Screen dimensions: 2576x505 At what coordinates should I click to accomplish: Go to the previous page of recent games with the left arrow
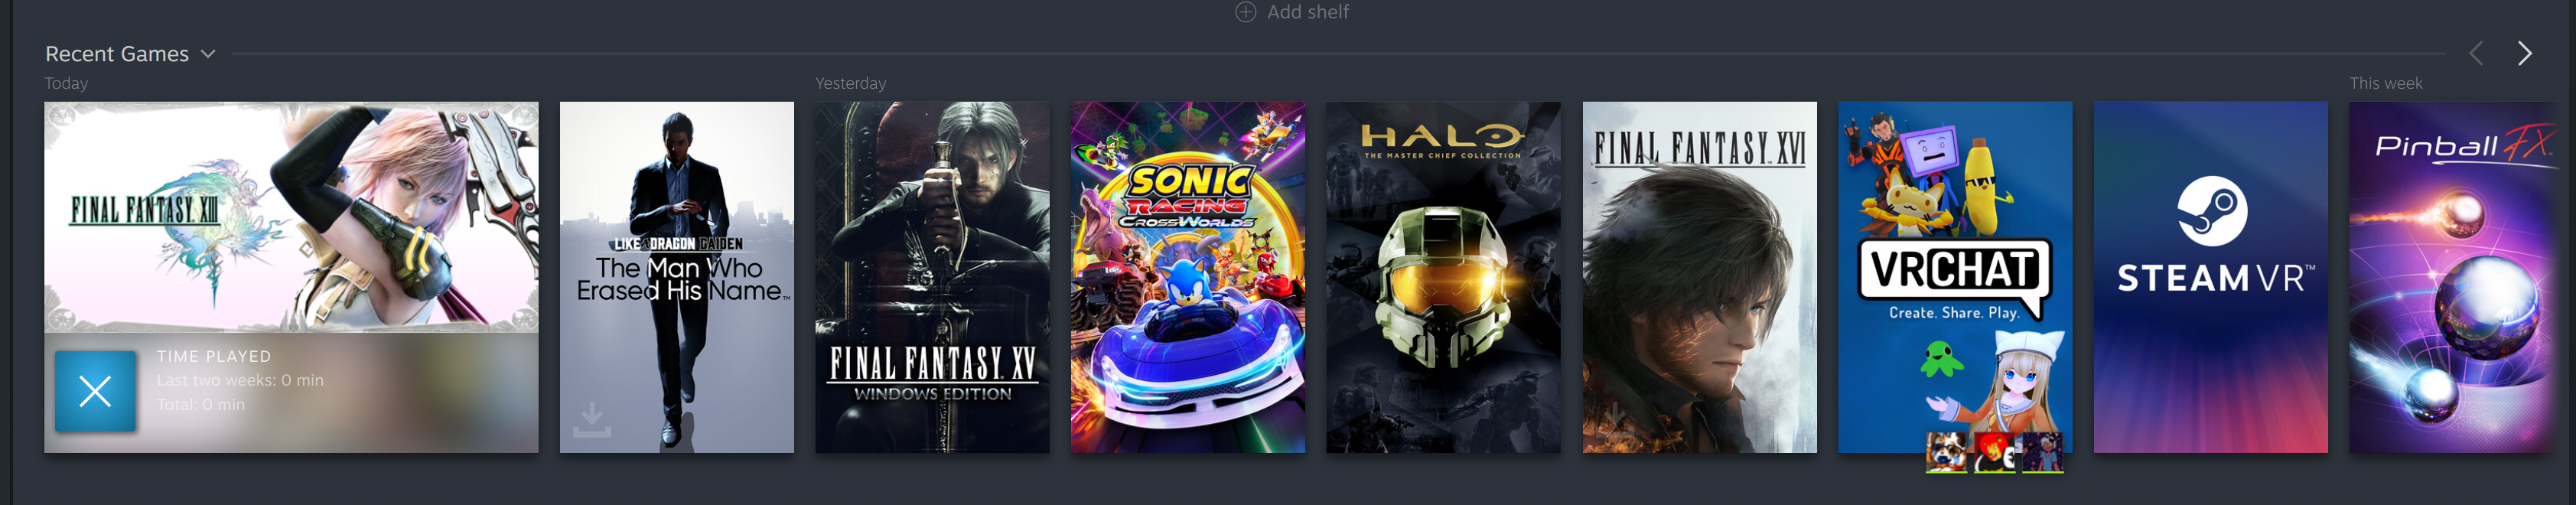[2476, 53]
